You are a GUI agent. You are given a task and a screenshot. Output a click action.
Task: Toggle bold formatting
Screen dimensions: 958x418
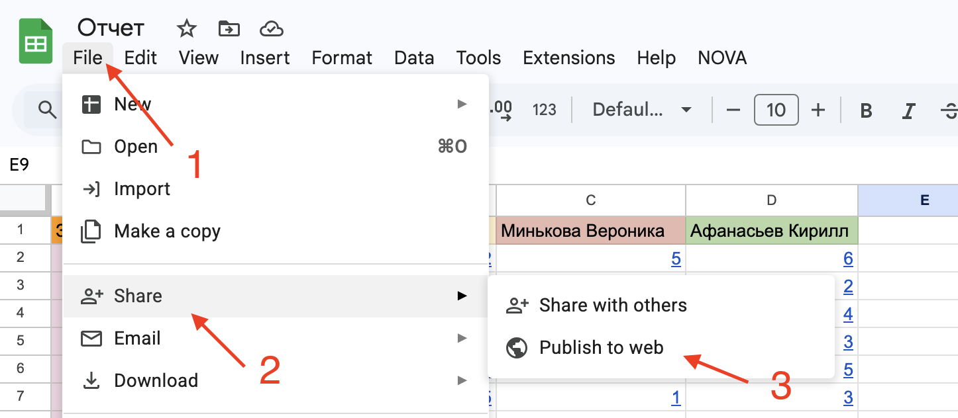865,110
